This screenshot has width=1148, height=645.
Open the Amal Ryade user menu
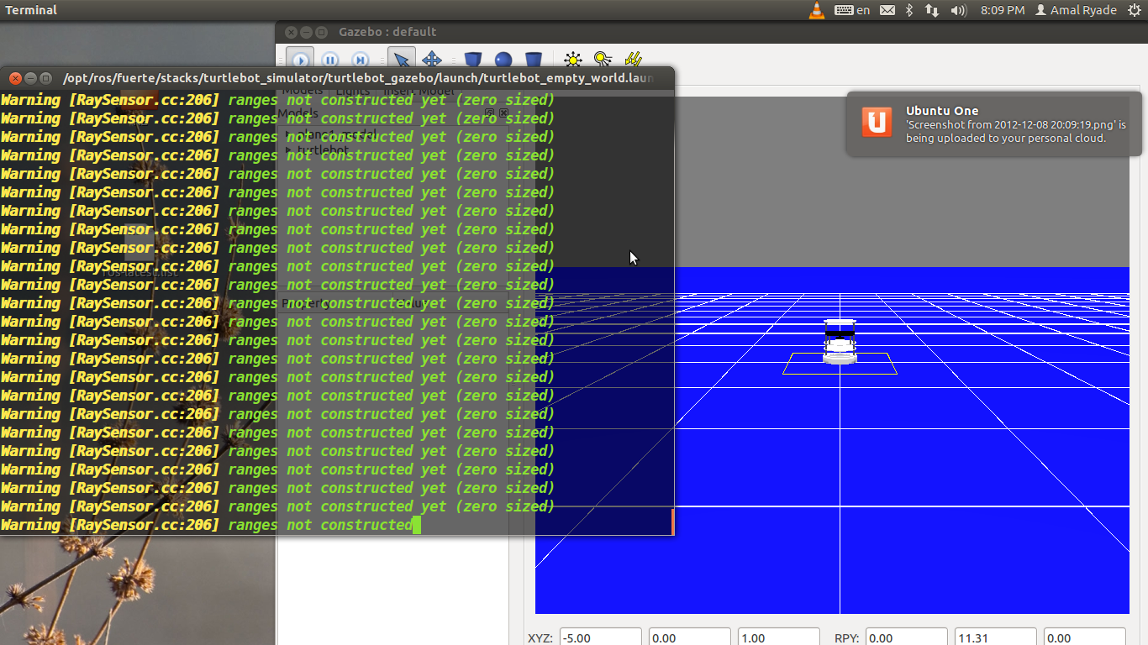(1076, 10)
